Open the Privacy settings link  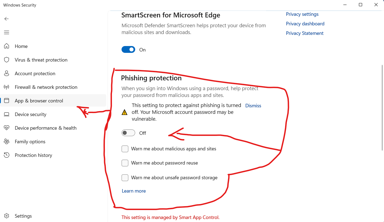(x=302, y=14)
